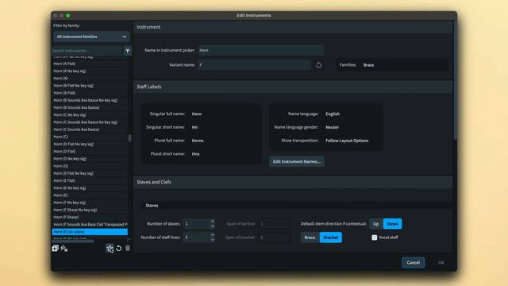Click the funnel filter icon beside search
The image size is (508, 286).
[x=127, y=51]
